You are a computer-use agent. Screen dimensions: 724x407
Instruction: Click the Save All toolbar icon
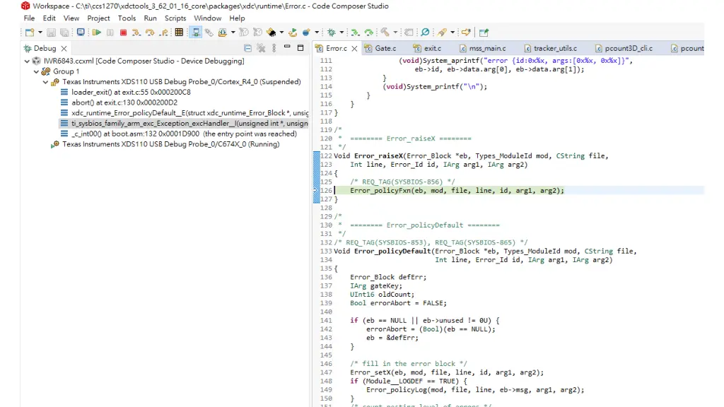point(64,33)
